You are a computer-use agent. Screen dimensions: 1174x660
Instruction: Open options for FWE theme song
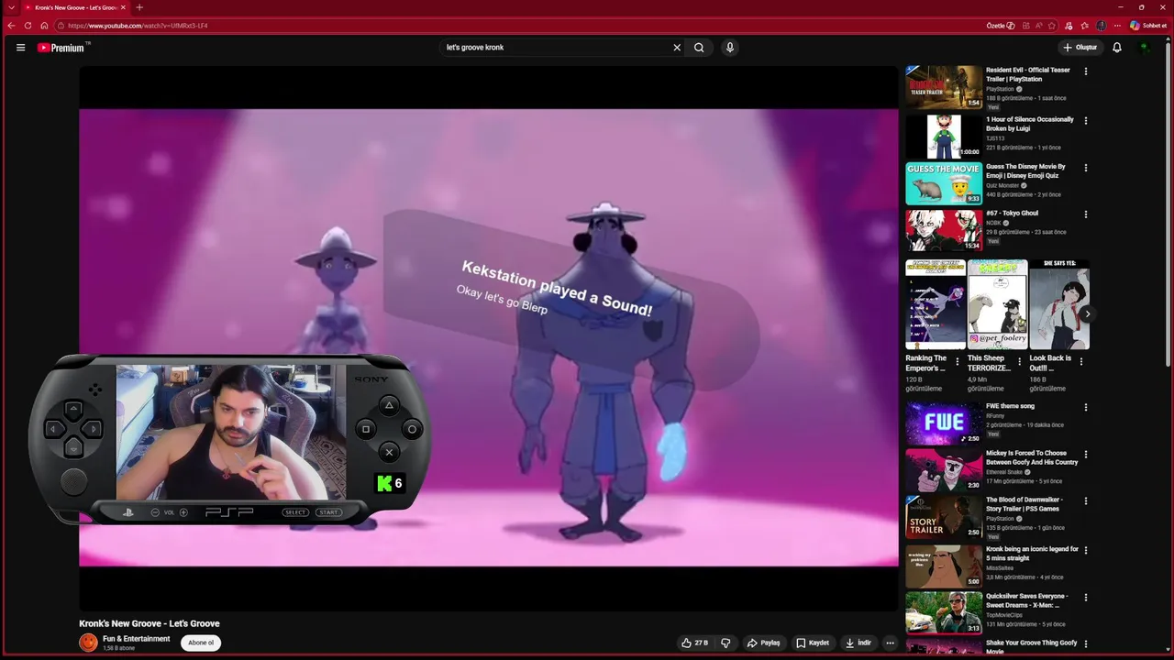click(x=1086, y=408)
